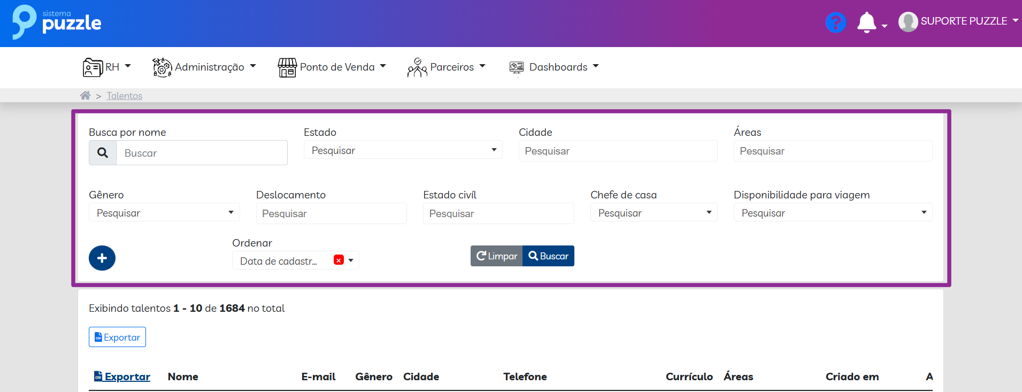Open the blue help question mark icon

coord(835,22)
